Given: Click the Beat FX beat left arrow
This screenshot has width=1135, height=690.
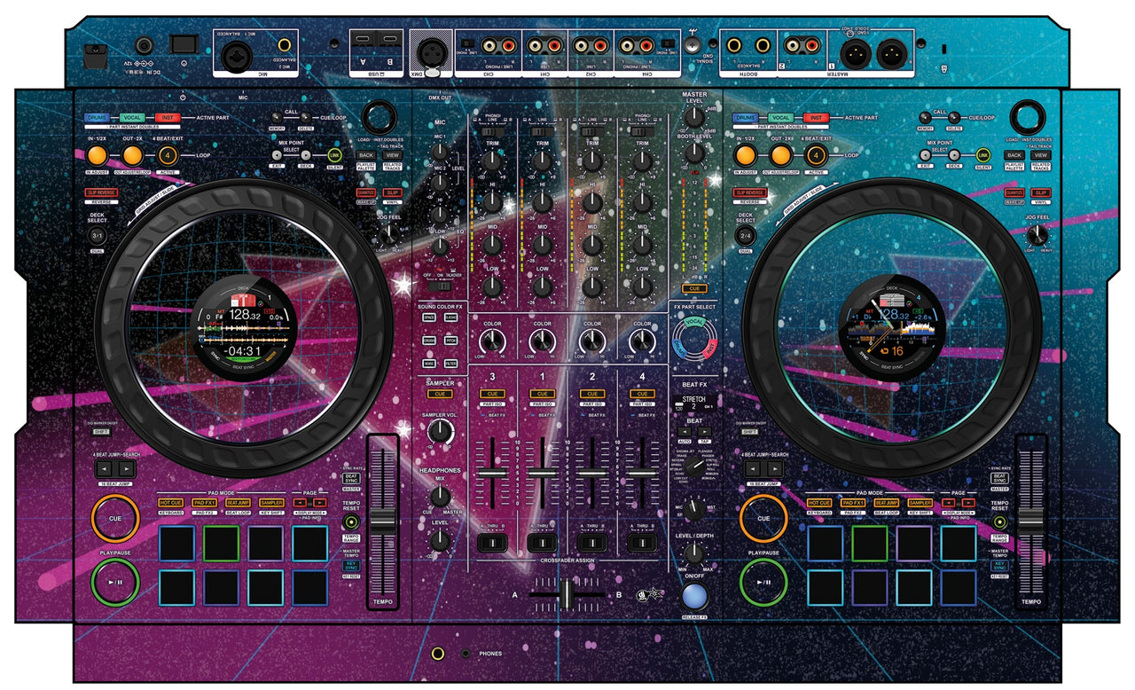Looking at the screenshot, I should pyautogui.click(x=684, y=432).
